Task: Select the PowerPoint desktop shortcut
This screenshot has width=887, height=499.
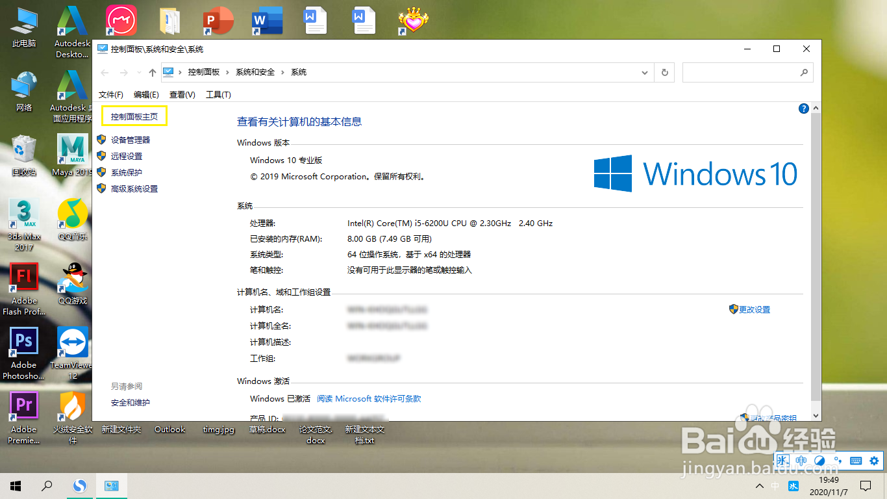Action: click(x=218, y=21)
